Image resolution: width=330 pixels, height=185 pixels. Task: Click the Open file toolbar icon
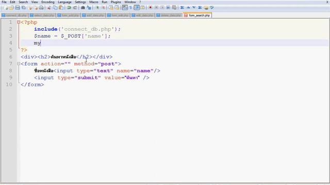pyautogui.click(x=11, y=8)
